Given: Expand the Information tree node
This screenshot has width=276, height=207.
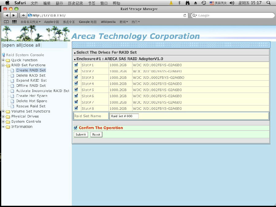Looking at the screenshot, I should click(x=3, y=127).
